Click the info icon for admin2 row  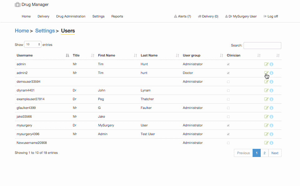click(x=271, y=73)
